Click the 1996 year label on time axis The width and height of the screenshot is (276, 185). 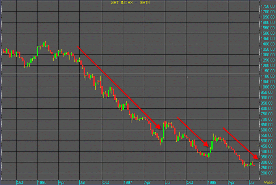point(42,182)
